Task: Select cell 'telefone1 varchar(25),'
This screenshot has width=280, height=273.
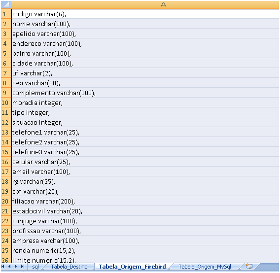Action: click(x=145, y=132)
